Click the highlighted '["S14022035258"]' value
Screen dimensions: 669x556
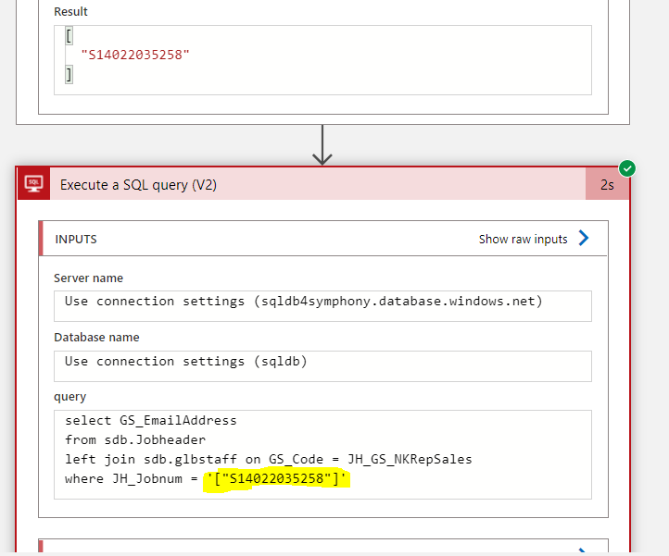pyautogui.click(x=276, y=479)
